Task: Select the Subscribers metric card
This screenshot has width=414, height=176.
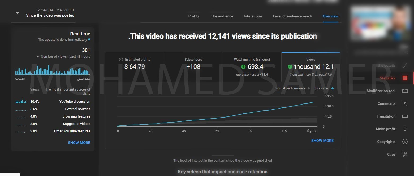Action: 193,67
